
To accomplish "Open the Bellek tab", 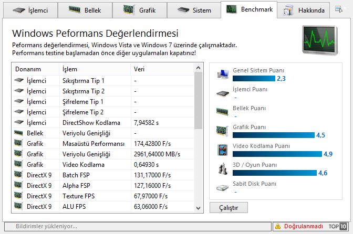I will [x=85, y=10].
